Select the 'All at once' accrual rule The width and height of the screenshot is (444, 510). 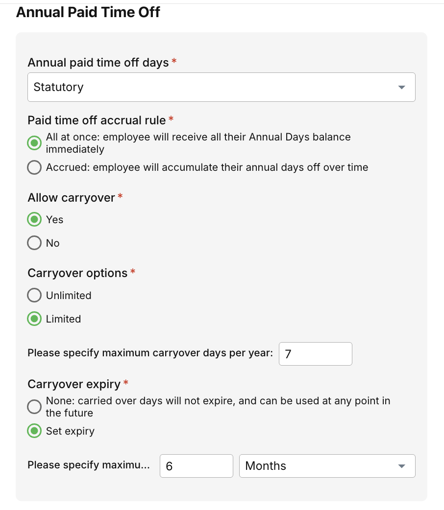[34, 143]
